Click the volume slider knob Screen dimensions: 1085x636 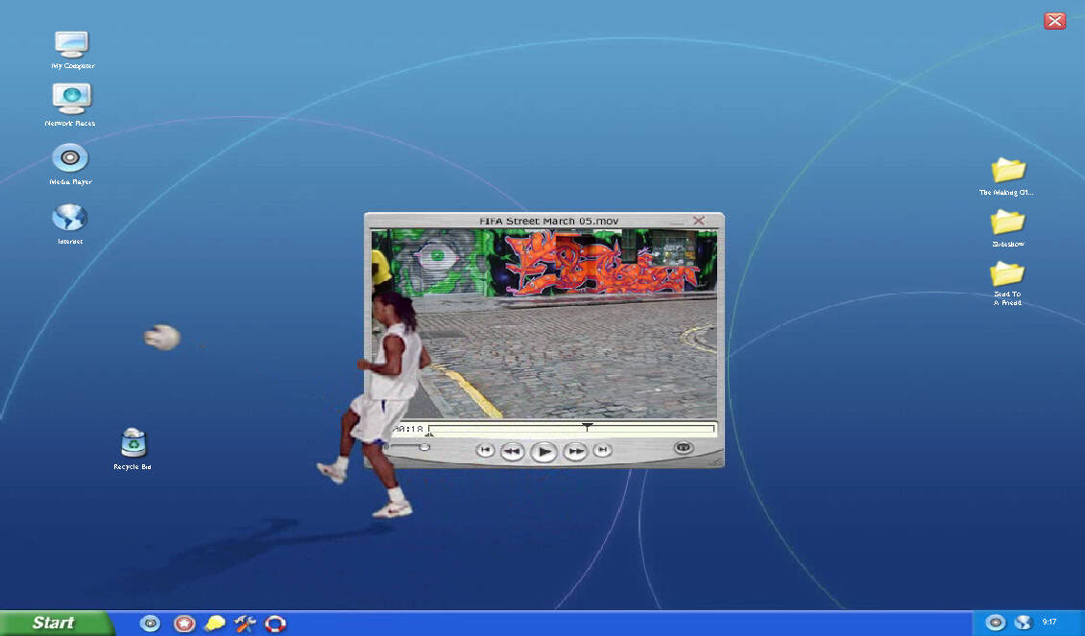tap(424, 447)
